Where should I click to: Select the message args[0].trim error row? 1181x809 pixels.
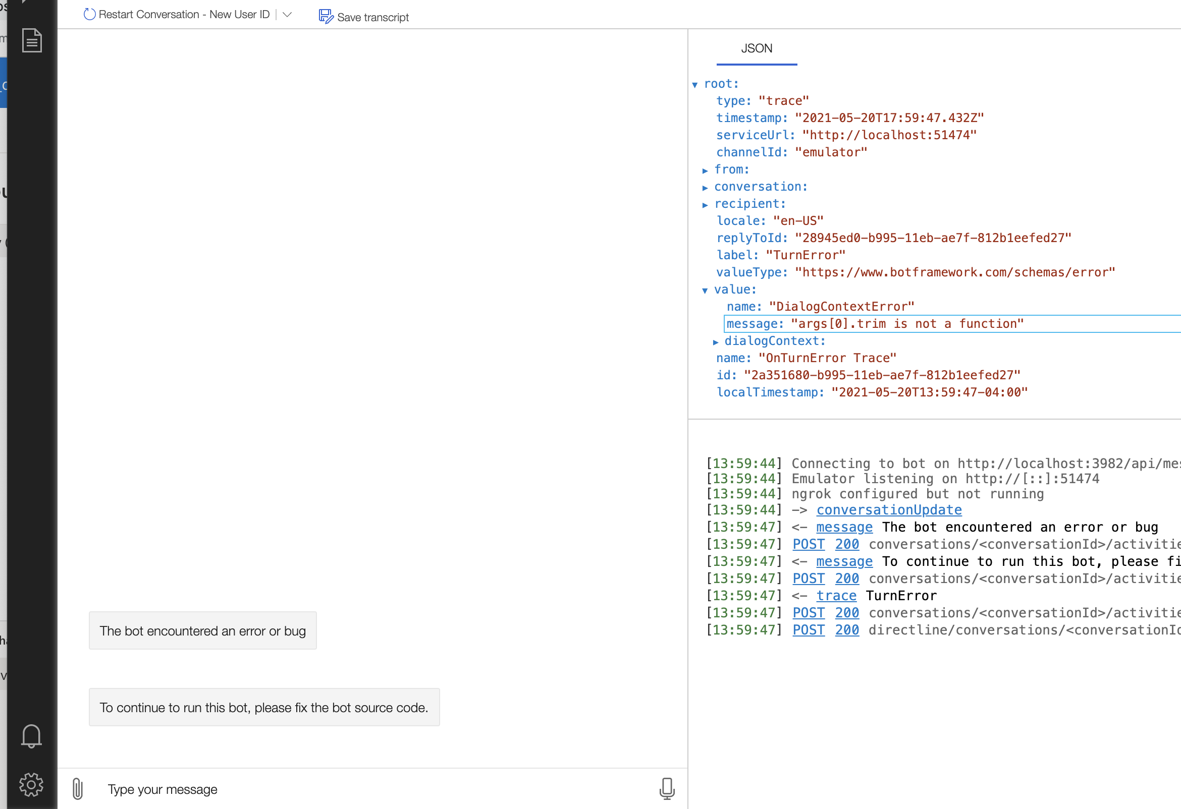(x=952, y=324)
